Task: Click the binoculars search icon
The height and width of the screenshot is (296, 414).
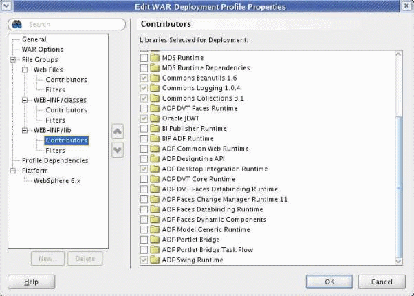Action: point(17,24)
